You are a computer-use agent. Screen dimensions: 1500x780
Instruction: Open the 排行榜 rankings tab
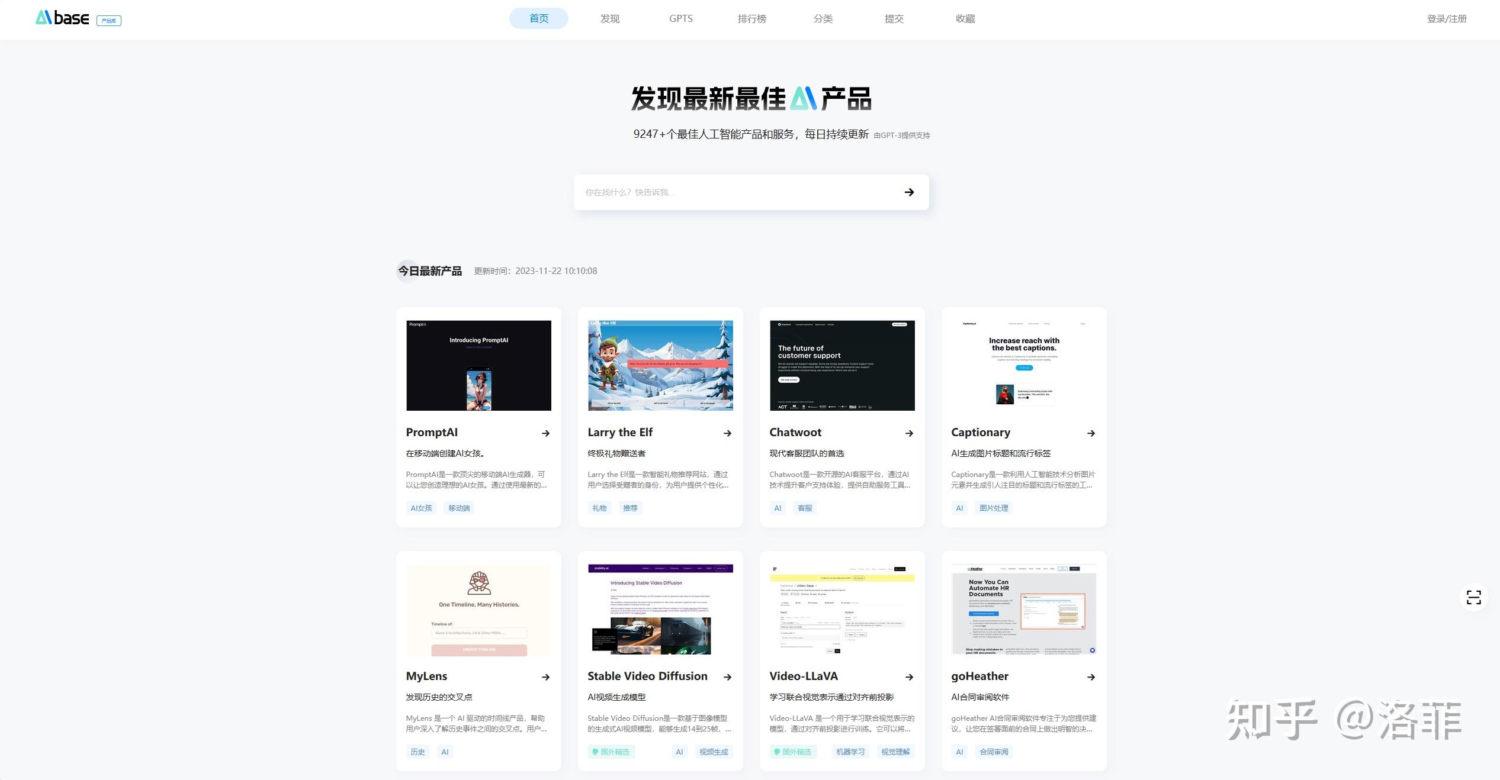point(751,18)
